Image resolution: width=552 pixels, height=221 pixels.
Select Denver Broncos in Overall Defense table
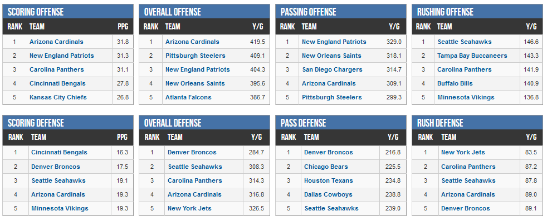192,152
